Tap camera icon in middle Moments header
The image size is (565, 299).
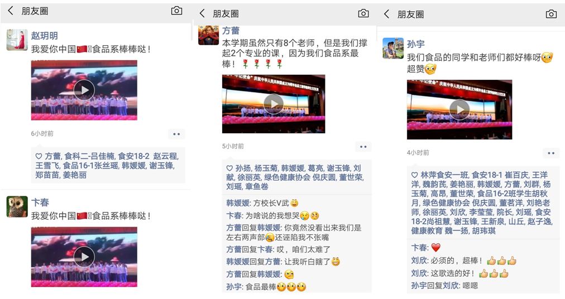tap(363, 13)
